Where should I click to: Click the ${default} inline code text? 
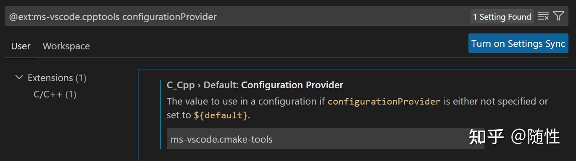click(x=221, y=115)
